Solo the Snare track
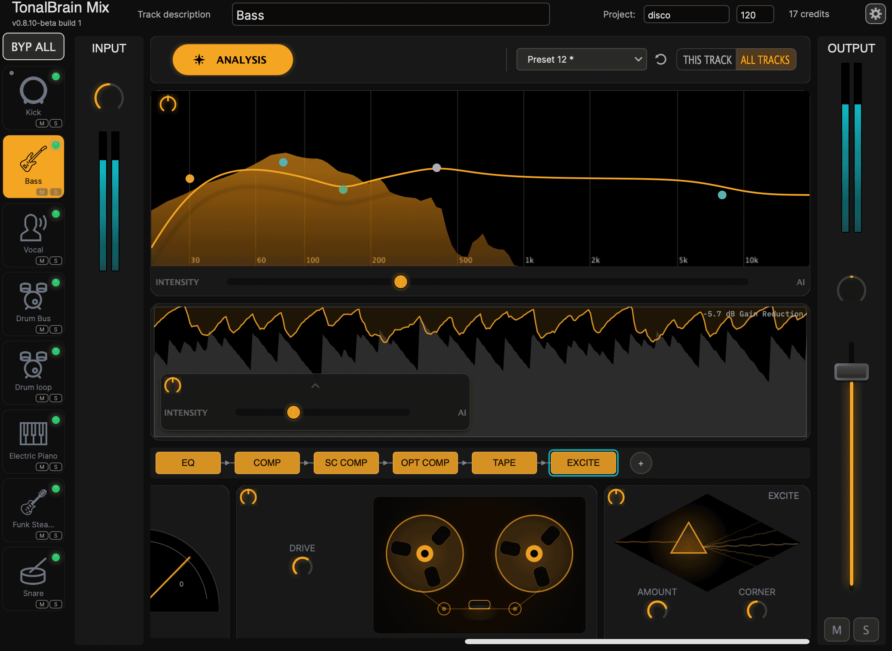This screenshot has width=892, height=651. click(56, 604)
